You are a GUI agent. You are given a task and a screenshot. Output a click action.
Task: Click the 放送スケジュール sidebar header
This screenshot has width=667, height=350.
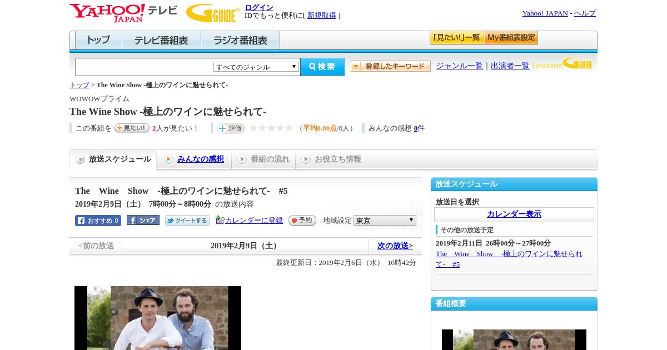[x=514, y=184]
